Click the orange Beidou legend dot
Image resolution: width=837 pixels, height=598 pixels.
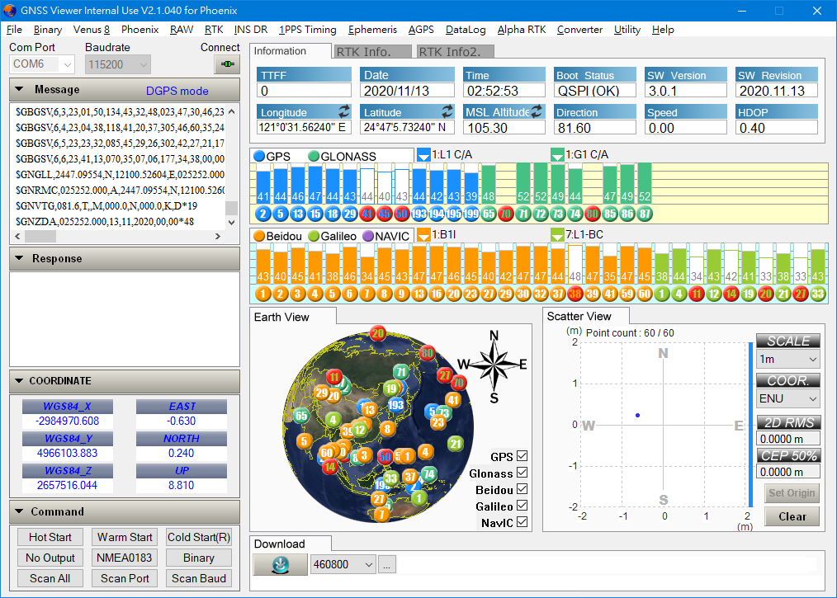pyautogui.click(x=259, y=236)
